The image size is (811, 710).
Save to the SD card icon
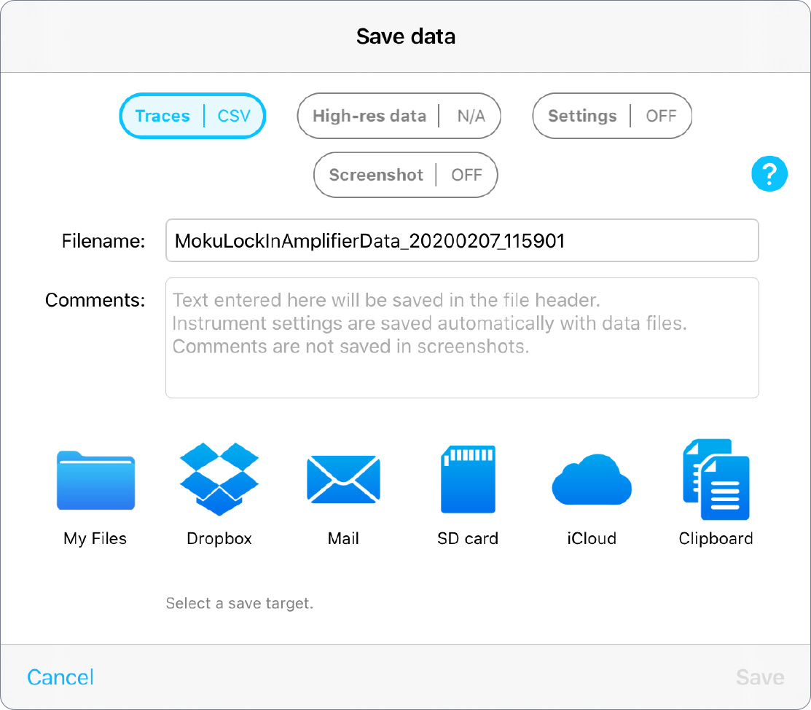click(x=468, y=479)
